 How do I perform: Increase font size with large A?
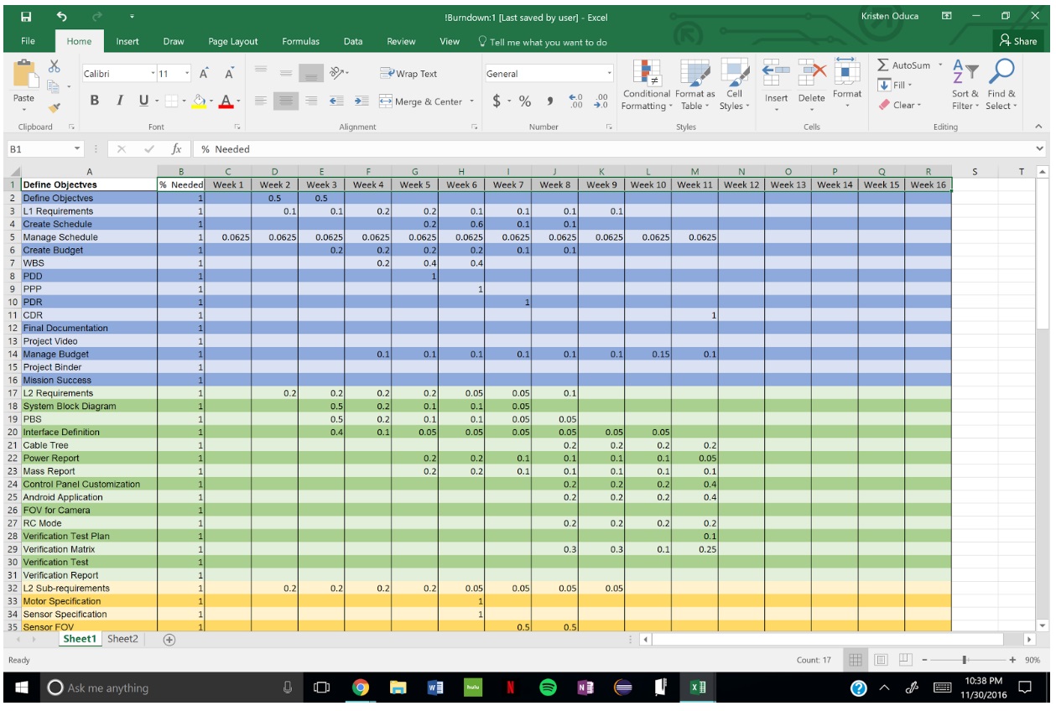(205, 74)
